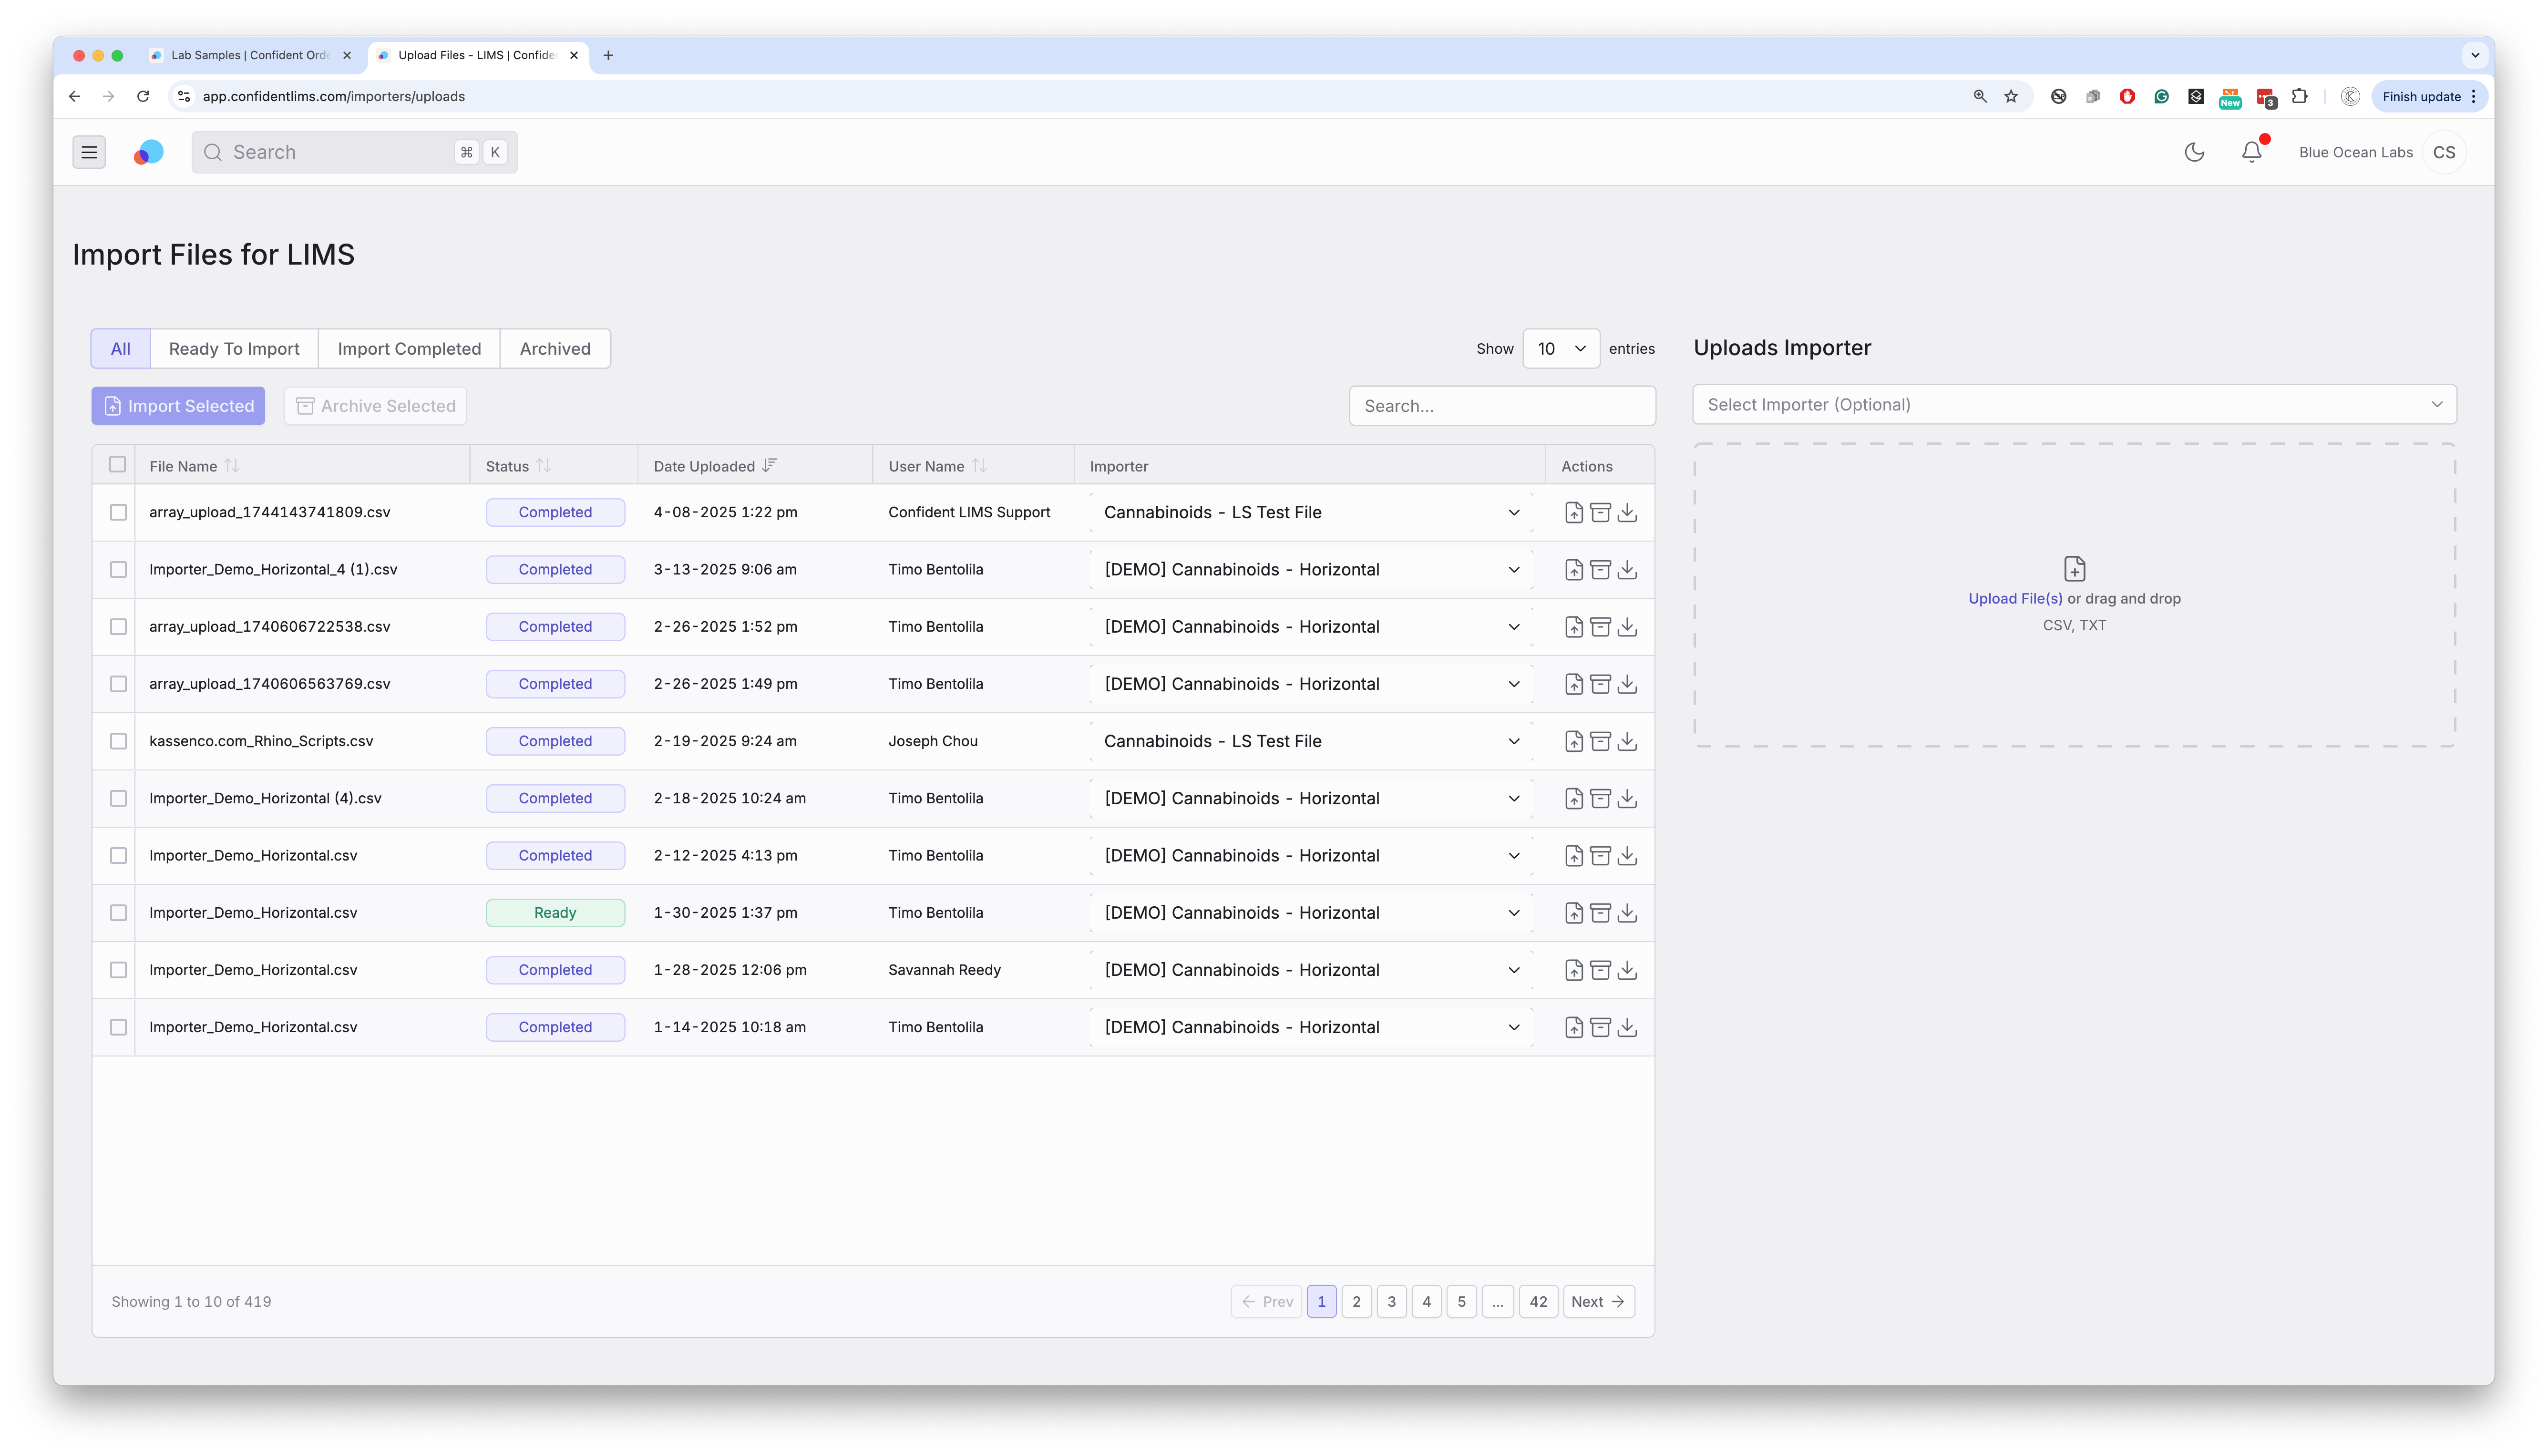Check the select-all checkbox in the table header
Image resolution: width=2548 pixels, height=1456 pixels.
[x=118, y=465]
